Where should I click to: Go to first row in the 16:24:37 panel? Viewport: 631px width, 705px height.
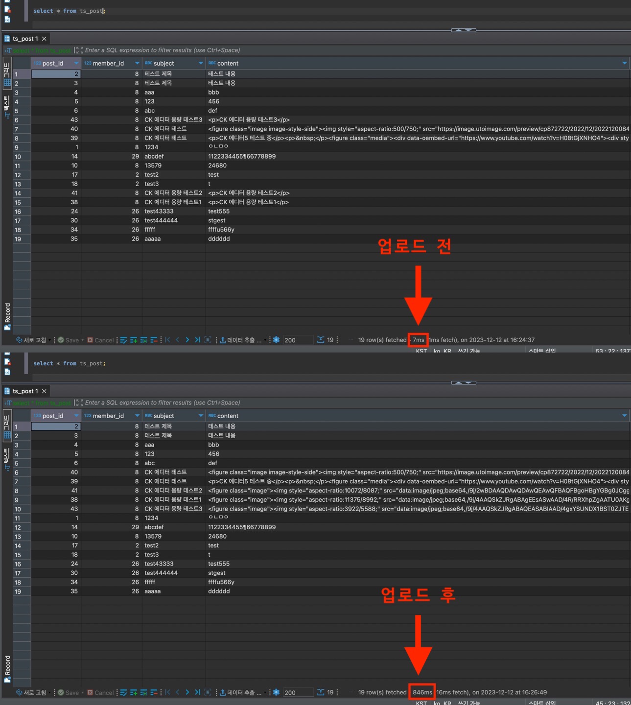pos(167,340)
